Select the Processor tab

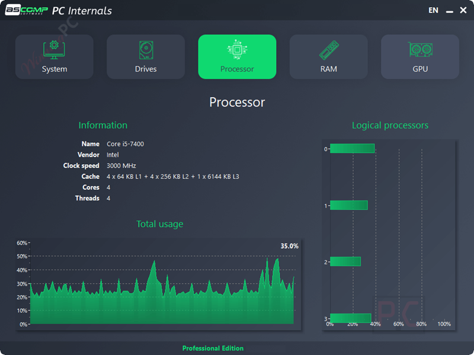pyautogui.click(x=237, y=56)
